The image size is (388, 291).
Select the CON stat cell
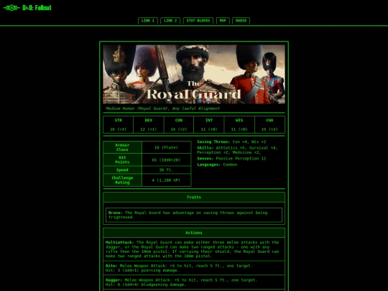click(x=179, y=125)
